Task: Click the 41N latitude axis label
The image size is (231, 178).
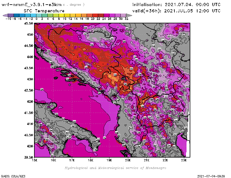Action: tap(30, 124)
